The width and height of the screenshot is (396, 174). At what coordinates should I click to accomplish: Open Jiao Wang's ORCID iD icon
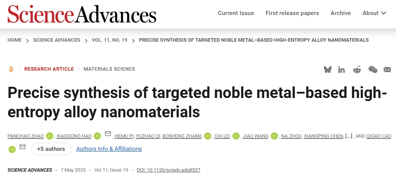pos(274,136)
